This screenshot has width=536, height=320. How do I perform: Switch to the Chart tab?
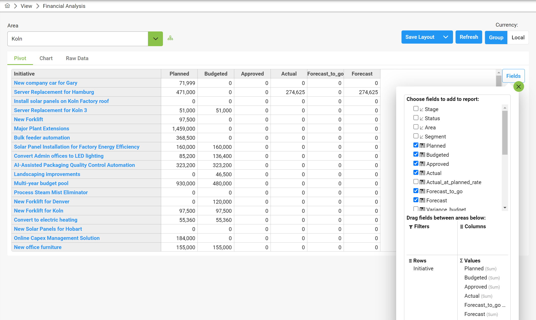pyautogui.click(x=46, y=58)
